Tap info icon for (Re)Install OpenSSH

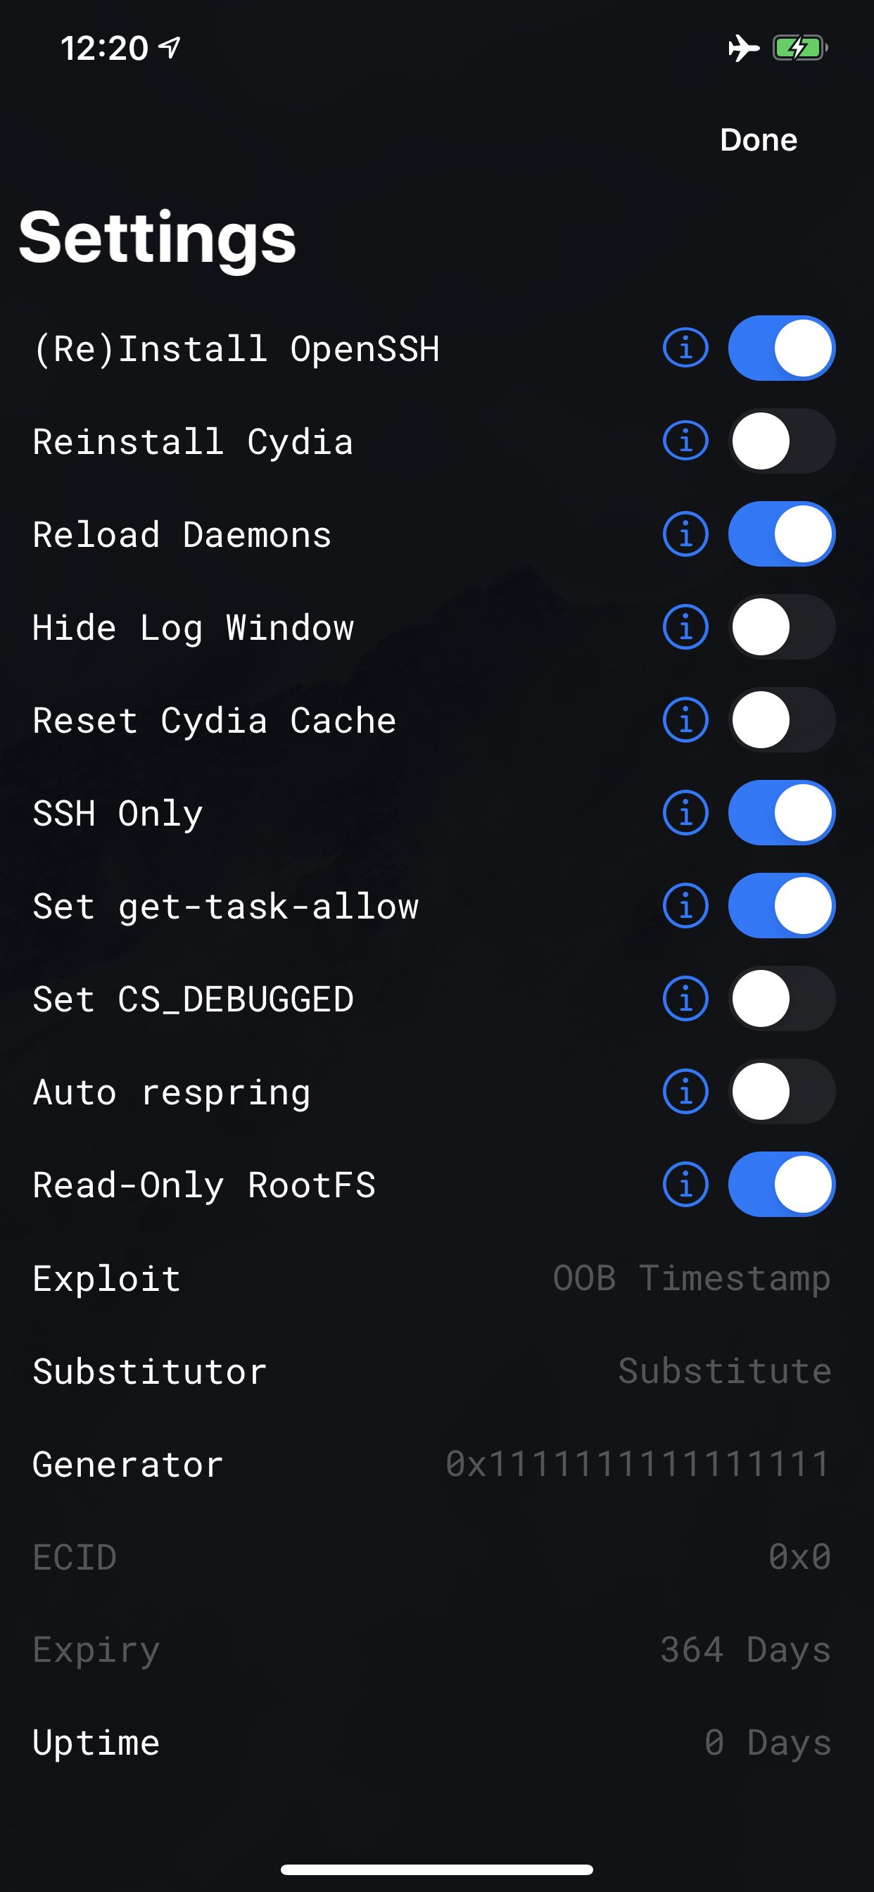(x=685, y=348)
